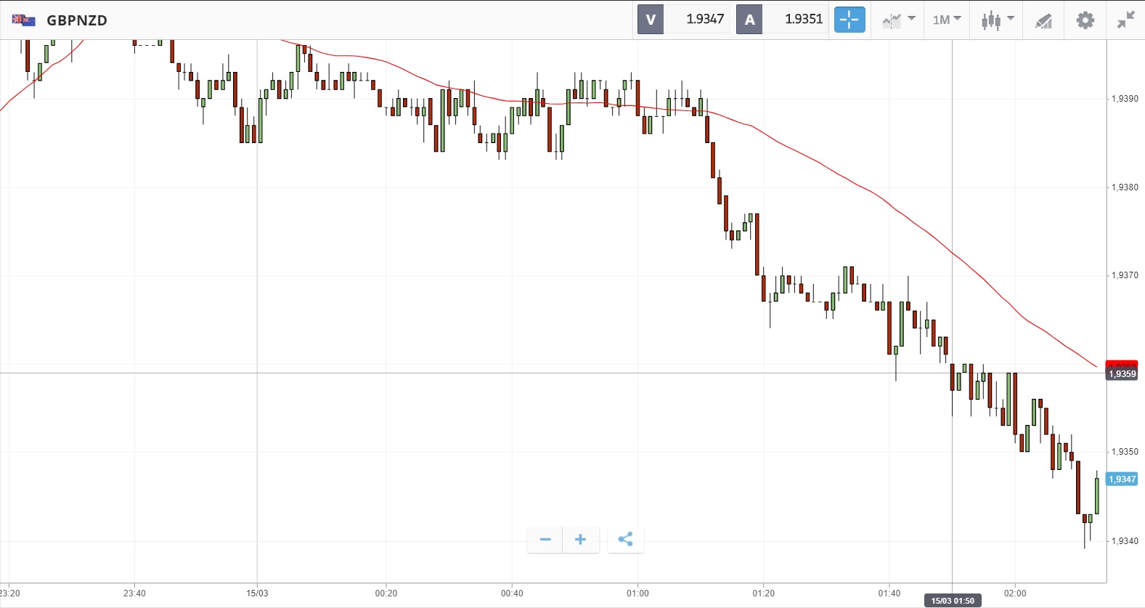Open the 1M timeframe dropdown

(947, 20)
